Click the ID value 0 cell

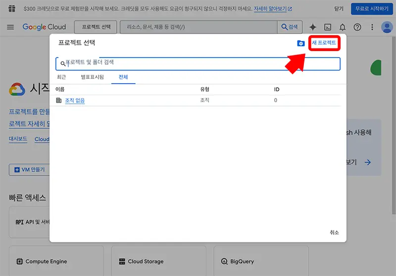tap(276, 100)
